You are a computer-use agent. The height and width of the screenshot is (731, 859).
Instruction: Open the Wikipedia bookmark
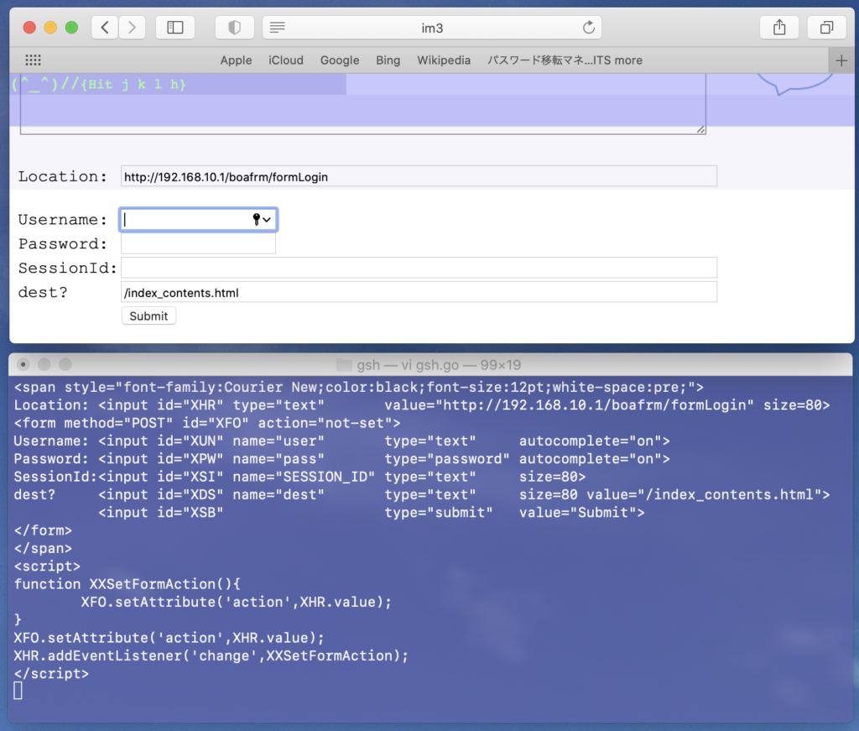pyautogui.click(x=444, y=60)
